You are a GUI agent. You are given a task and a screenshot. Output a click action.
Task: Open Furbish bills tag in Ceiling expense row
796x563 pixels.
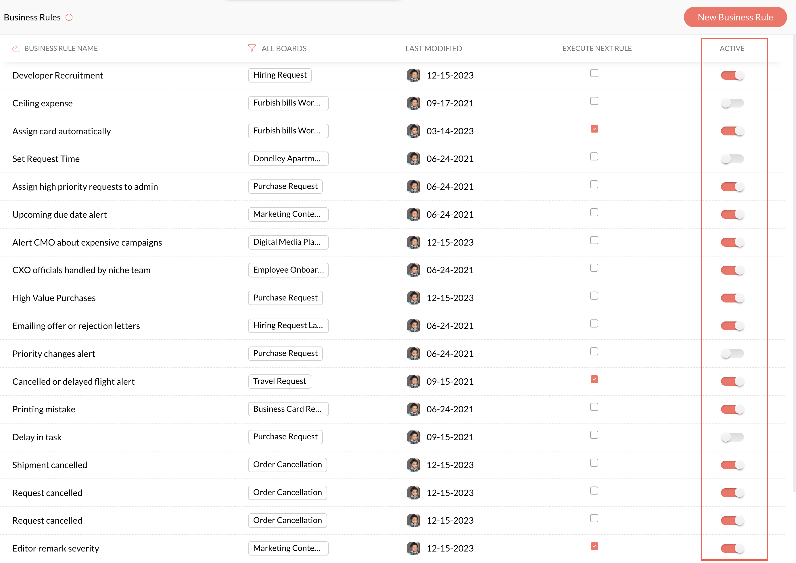point(288,103)
